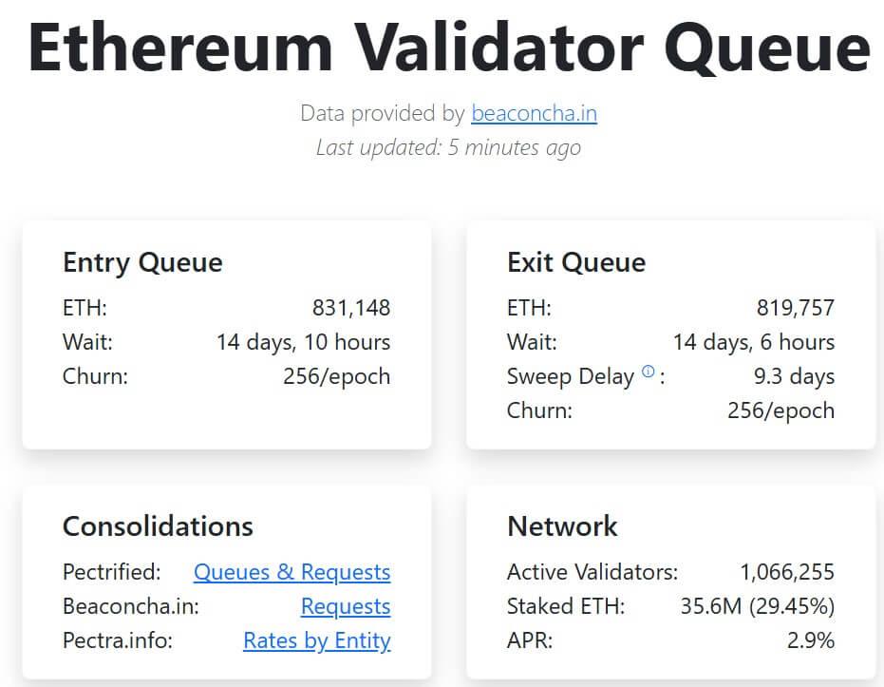
Task: Click the Pectrified label in Consolidations
Action: (x=112, y=572)
